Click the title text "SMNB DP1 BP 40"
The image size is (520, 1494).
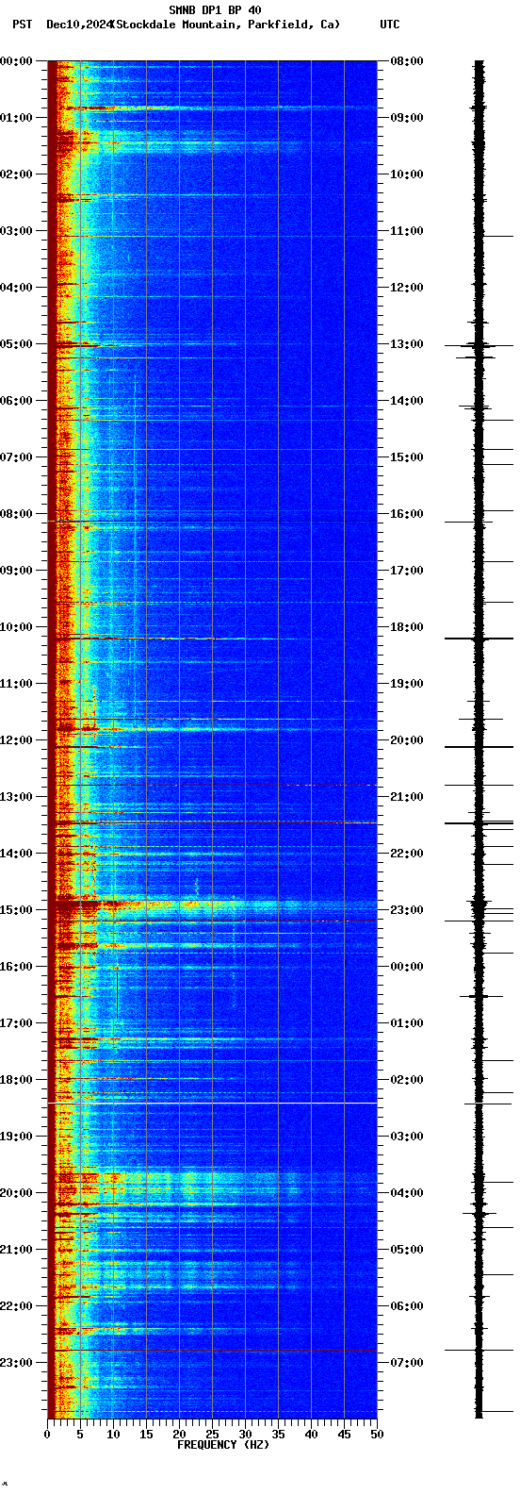(x=215, y=10)
